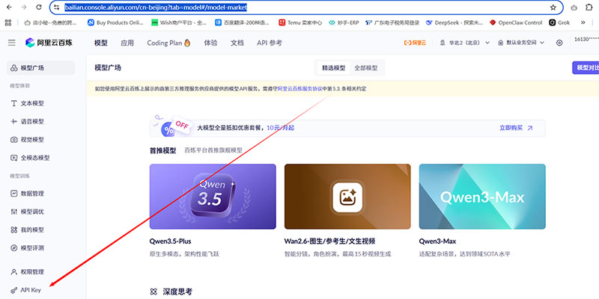Open the API 参考 tab
The image size is (599, 299).
tap(270, 43)
